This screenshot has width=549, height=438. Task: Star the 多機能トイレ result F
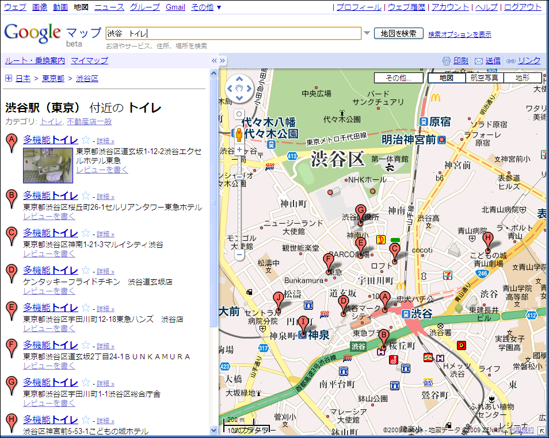85,345
